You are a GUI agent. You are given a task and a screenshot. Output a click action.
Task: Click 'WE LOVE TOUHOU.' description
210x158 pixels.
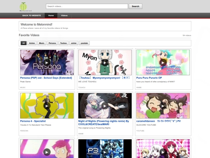[x=87, y=82]
